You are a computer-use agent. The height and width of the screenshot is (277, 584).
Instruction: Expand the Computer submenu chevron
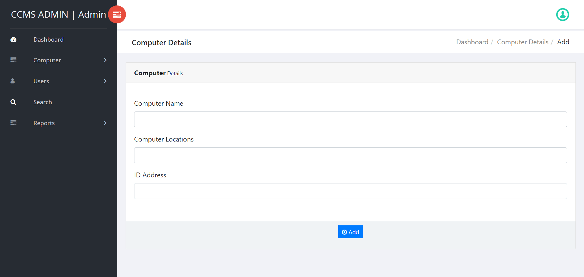[x=105, y=60]
